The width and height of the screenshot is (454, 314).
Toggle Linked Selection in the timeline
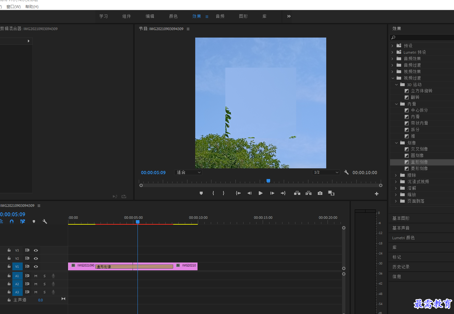[x=22, y=221]
